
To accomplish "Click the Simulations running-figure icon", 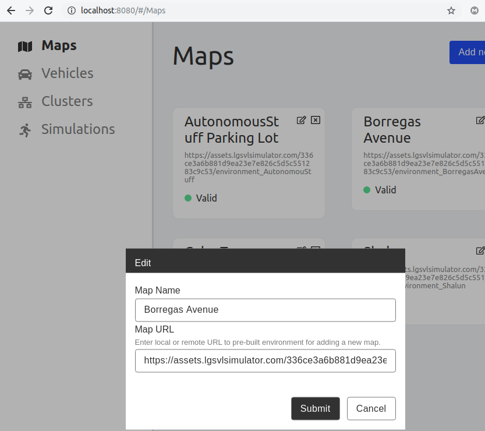I will pos(25,130).
